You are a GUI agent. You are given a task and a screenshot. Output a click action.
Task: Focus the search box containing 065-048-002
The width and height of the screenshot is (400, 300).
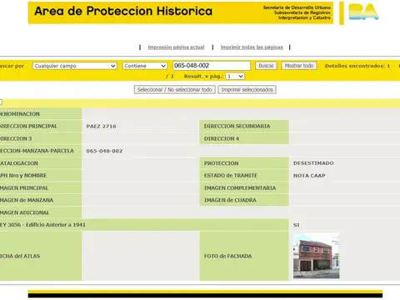point(212,66)
